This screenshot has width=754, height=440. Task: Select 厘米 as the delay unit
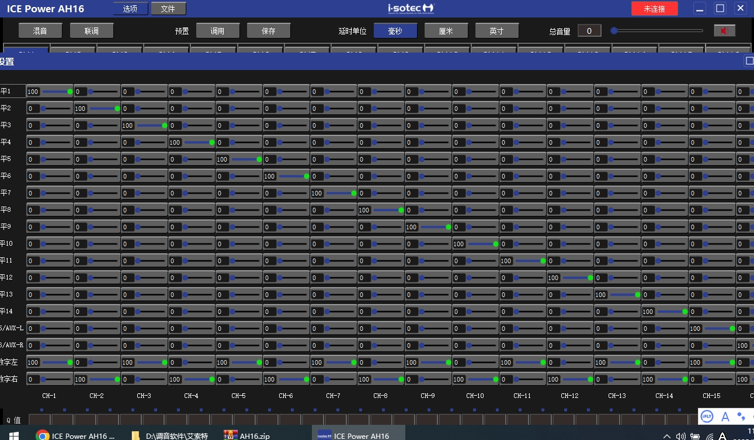(x=446, y=31)
